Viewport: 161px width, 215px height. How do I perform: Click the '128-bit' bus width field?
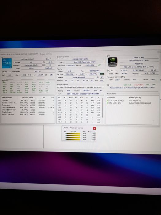coord(153,70)
